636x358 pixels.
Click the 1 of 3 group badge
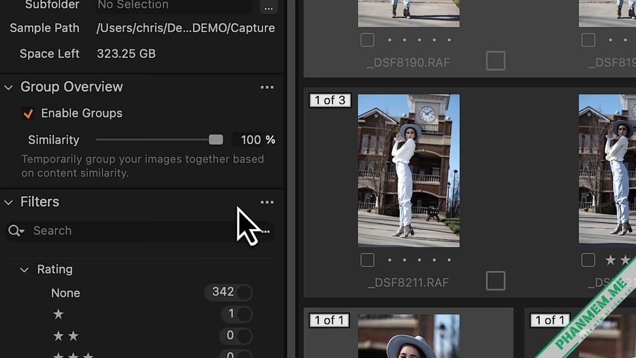tap(330, 100)
